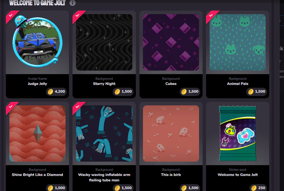
Task: Click the coin icon on Starry Night price
Action: (117, 91)
